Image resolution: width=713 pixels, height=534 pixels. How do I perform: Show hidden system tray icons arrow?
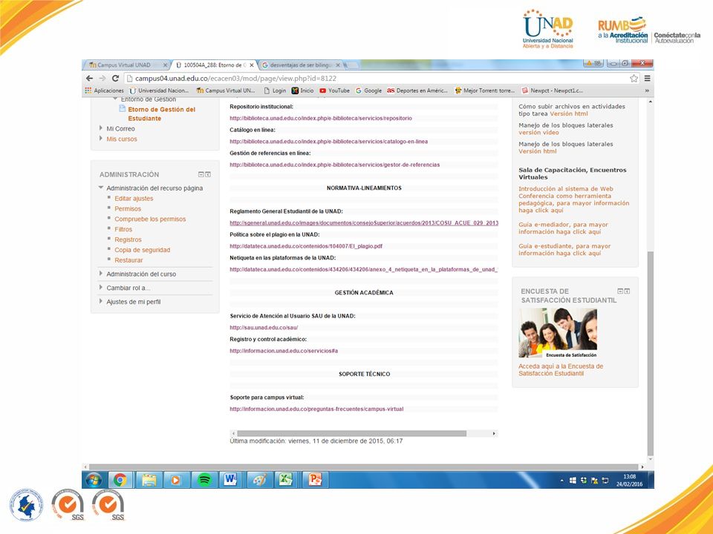[561, 480]
